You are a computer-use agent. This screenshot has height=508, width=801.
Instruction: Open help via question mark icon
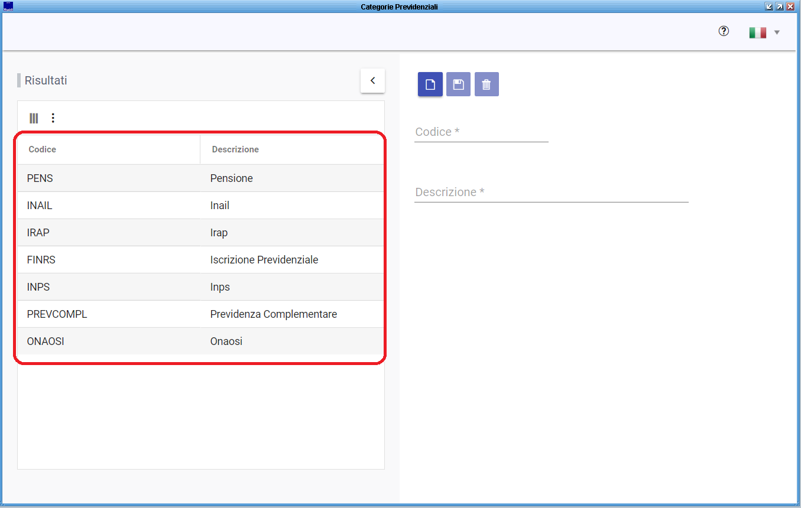[724, 32]
